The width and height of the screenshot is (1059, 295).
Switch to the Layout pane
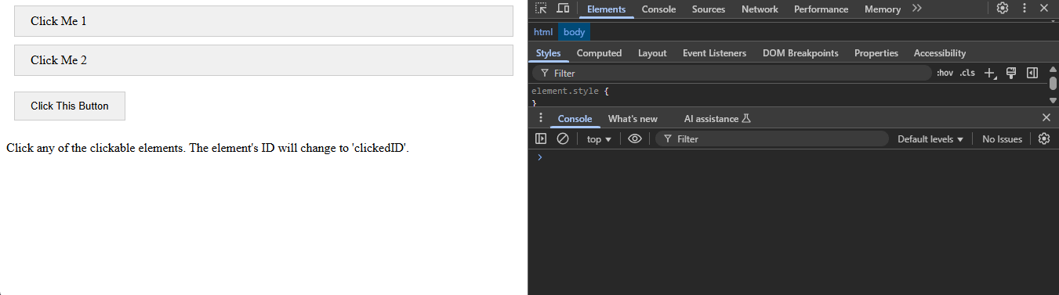pos(652,53)
